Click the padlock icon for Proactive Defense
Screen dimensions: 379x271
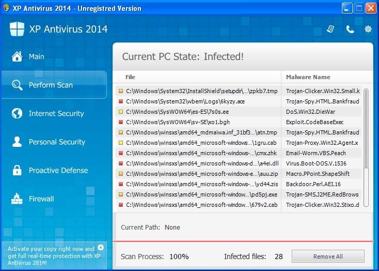coord(17,170)
